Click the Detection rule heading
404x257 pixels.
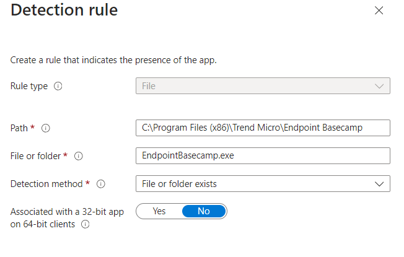64,10
